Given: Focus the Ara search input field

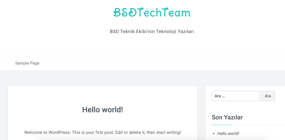Looking at the screenshot, I should (x=235, y=96).
